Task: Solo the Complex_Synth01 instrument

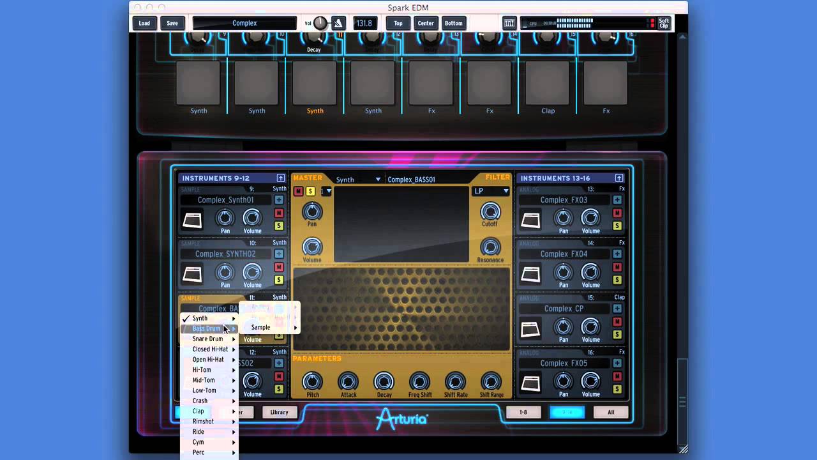Action: pyautogui.click(x=279, y=226)
